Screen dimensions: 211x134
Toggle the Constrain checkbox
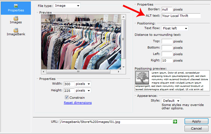[67, 97]
